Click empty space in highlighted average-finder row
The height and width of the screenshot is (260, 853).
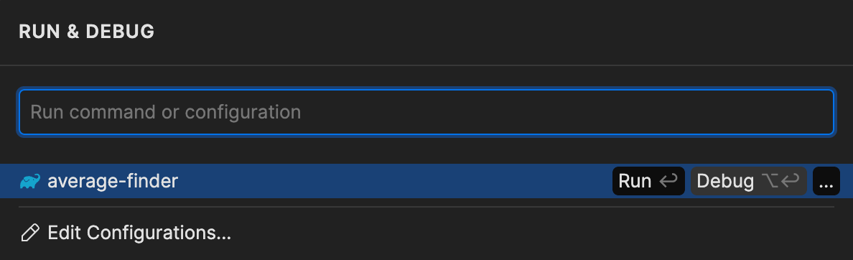[x=392, y=181]
